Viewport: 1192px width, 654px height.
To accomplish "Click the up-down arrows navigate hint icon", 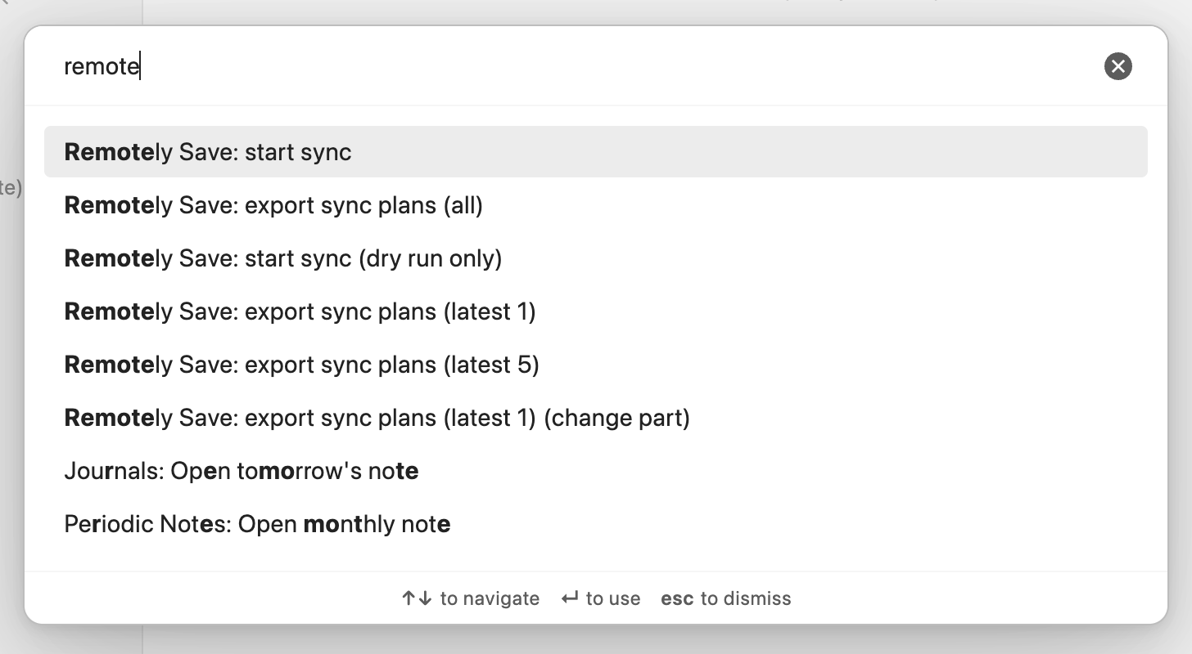I will [416, 598].
